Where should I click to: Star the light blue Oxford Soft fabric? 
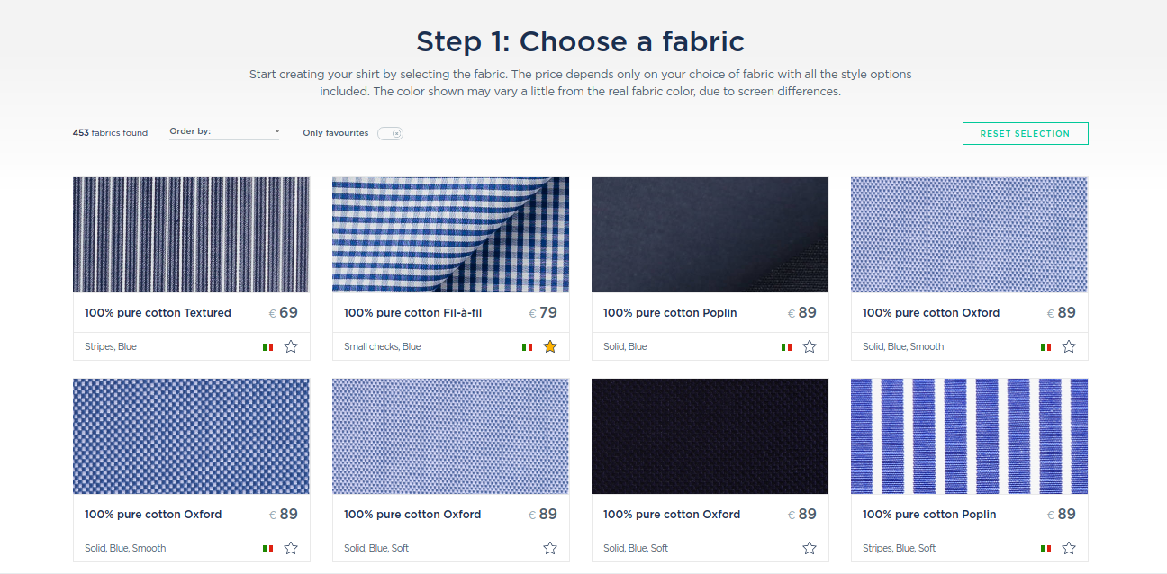(550, 548)
